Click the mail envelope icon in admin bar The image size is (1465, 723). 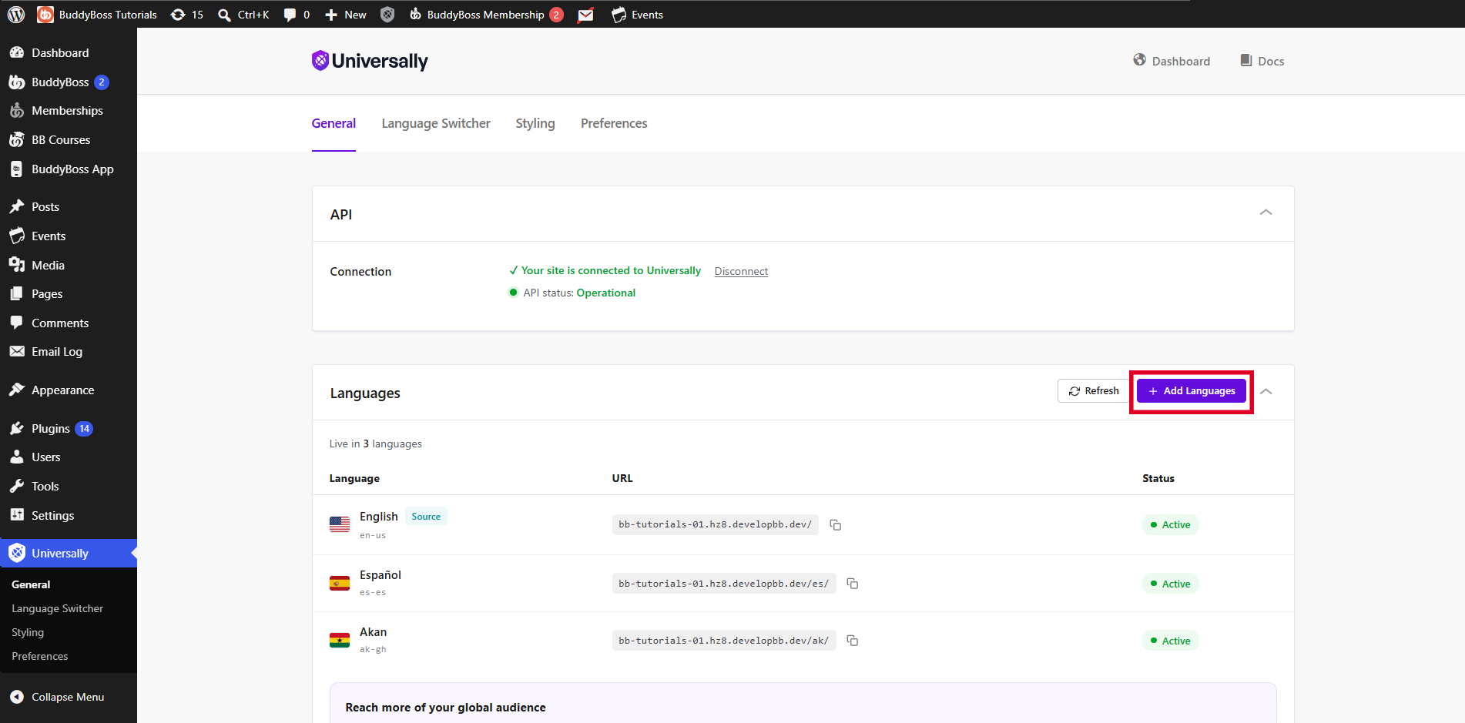(585, 15)
